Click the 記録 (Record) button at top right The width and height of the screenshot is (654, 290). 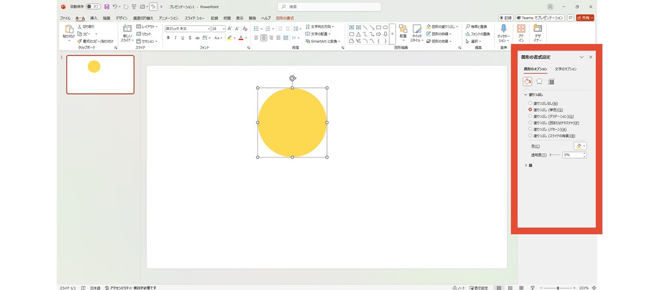(x=505, y=17)
